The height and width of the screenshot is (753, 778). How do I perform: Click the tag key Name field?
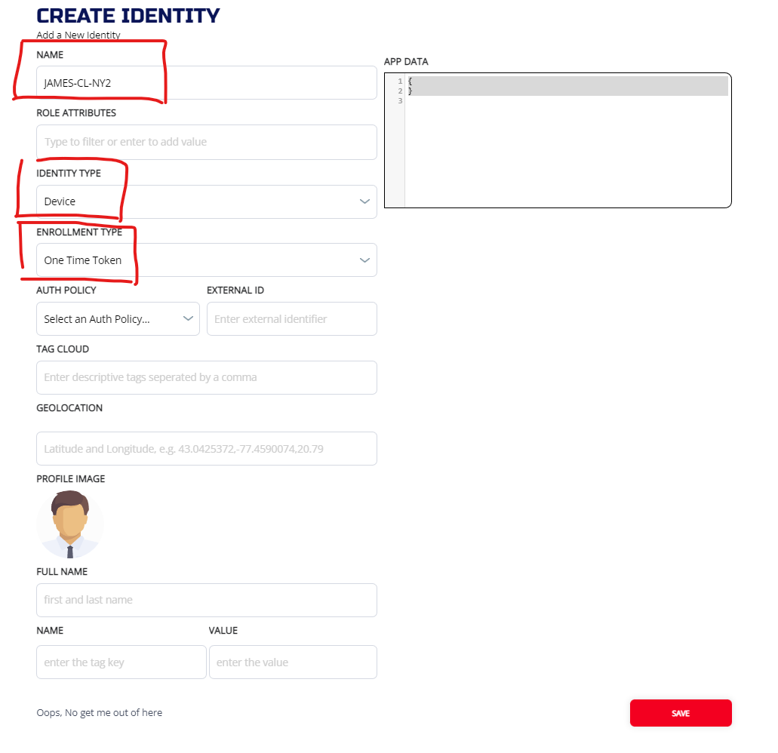tap(121, 662)
